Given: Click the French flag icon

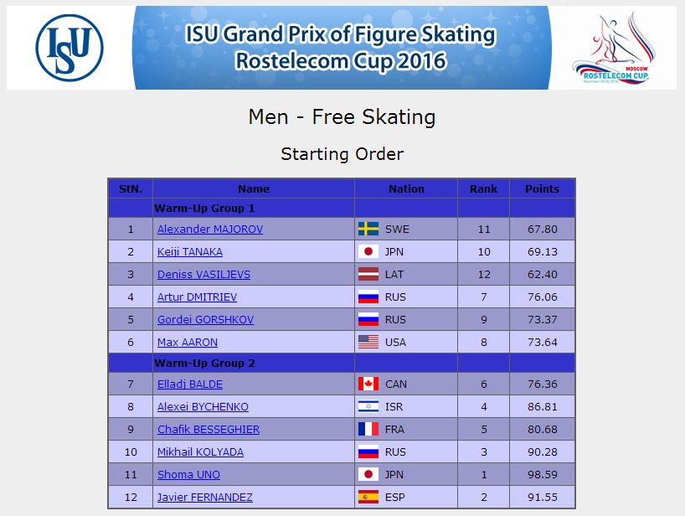Looking at the screenshot, I should [368, 430].
